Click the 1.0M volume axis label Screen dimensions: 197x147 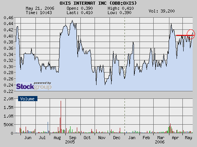tap(8, 116)
